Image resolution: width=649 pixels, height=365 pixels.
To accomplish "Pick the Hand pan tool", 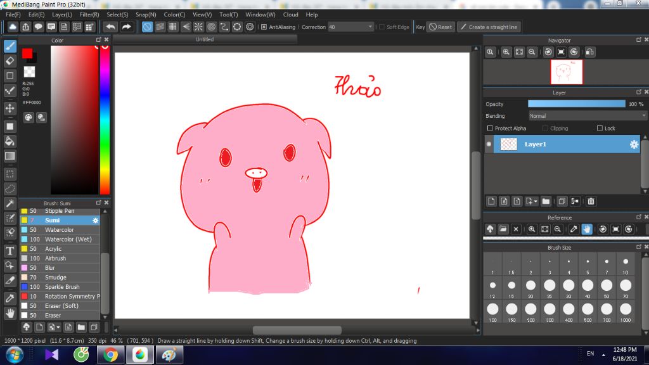I will (x=10, y=313).
